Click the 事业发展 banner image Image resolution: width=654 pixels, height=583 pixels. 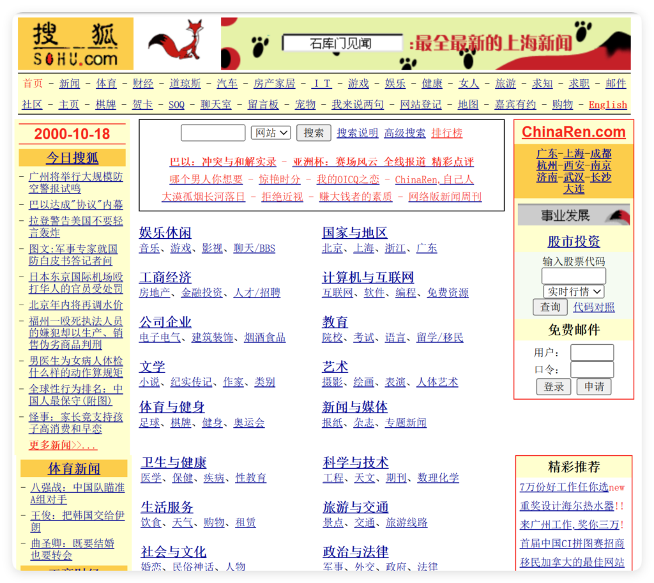coord(574,215)
